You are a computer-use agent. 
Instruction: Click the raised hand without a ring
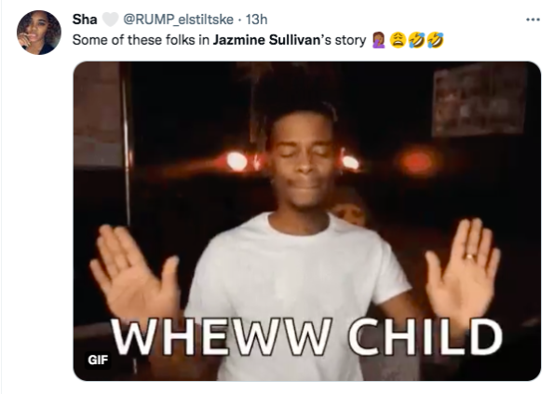click(135, 272)
